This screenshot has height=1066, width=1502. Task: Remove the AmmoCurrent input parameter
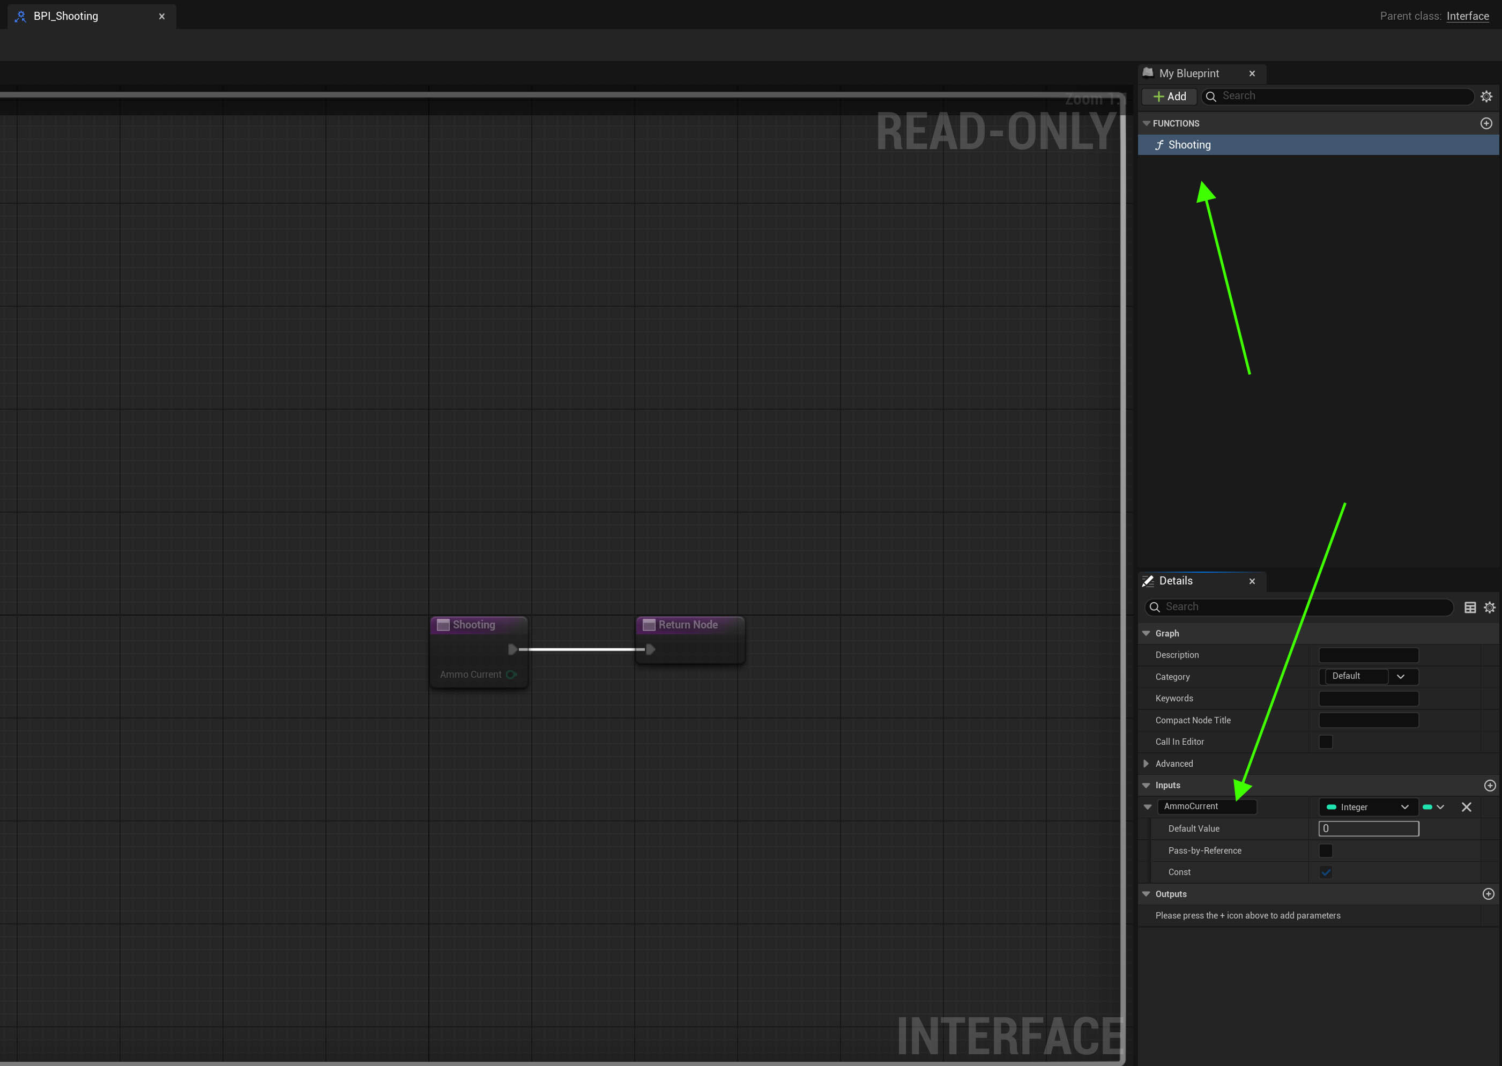1466,808
